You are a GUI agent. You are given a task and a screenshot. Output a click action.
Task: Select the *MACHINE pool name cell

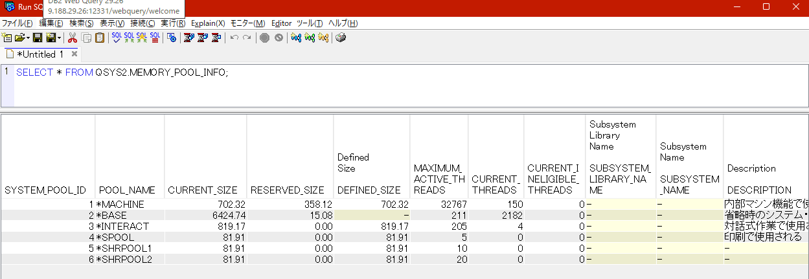pos(130,205)
